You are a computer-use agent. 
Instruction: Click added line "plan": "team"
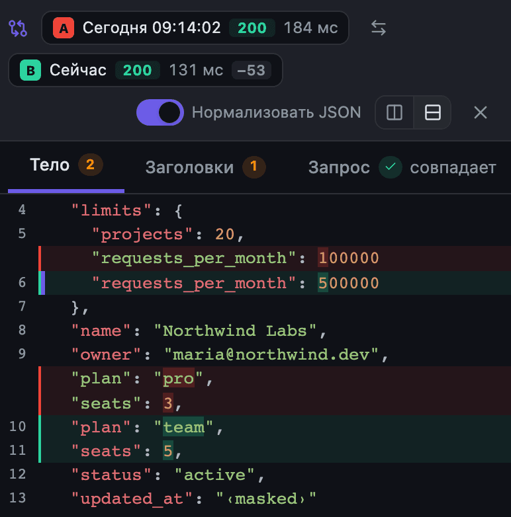[x=275, y=428]
